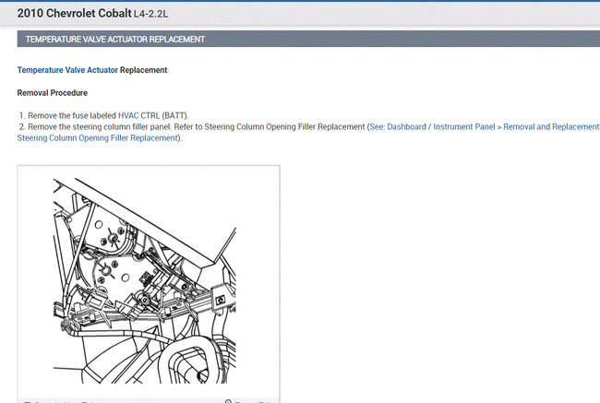Viewport: 600px width, 403px height.
Task: Click the 2010 Chevrolet Cobalt vehicle title
Action: (x=74, y=14)
